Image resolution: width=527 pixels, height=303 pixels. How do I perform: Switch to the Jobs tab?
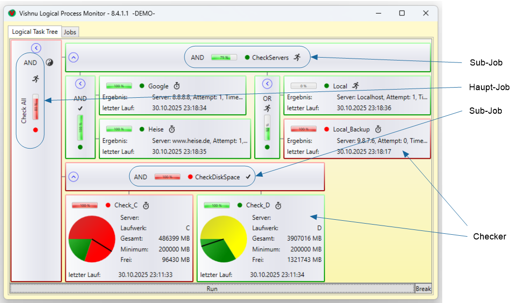point(70,32)
